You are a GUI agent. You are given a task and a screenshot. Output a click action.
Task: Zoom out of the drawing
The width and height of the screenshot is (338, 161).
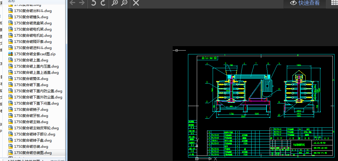[124, 3]
